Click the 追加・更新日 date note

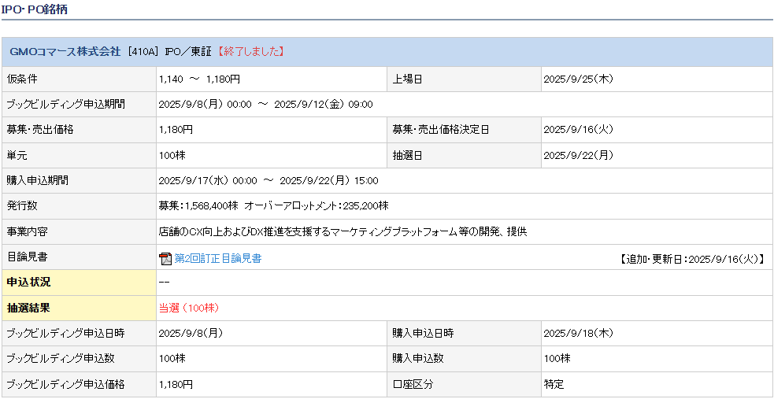pos(692,258)
